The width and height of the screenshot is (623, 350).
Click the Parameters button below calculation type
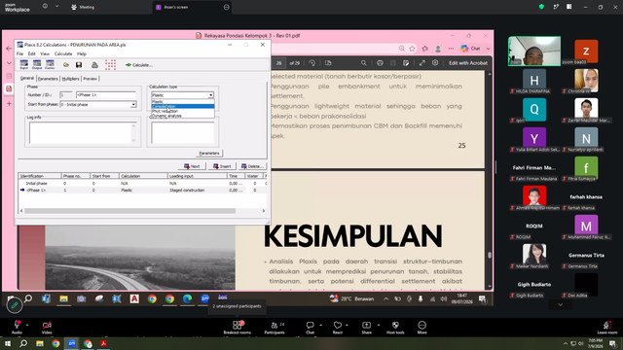click(209, 154)
